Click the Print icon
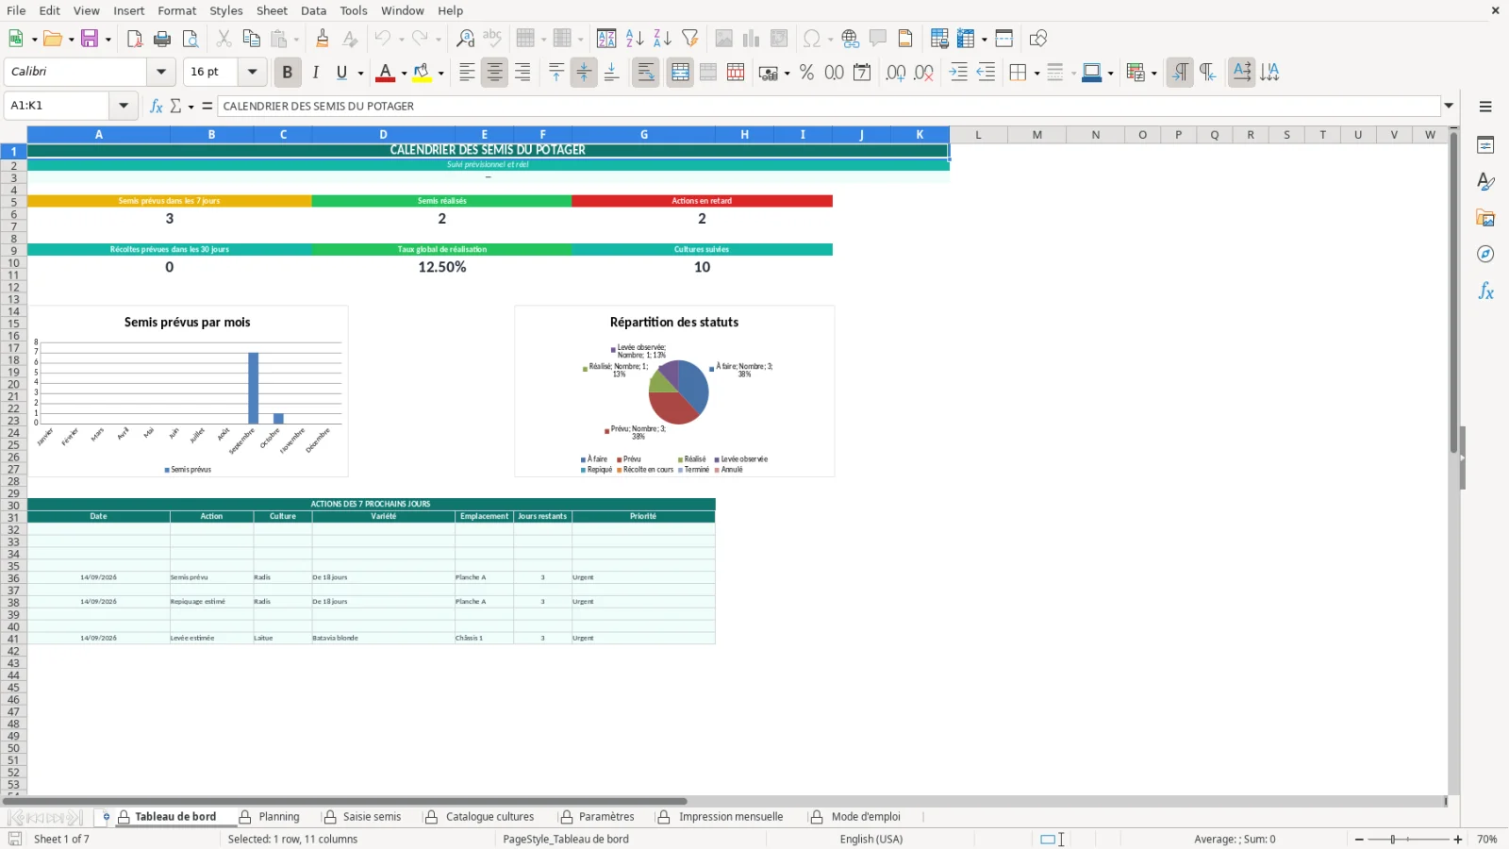The width and height of the screenshot is (1509, 849). point(162,39)
